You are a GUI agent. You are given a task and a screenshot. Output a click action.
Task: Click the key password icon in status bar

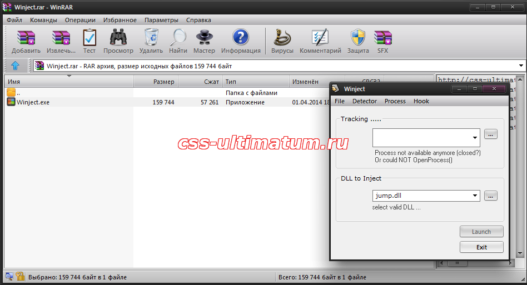click(x=20, y=277)
